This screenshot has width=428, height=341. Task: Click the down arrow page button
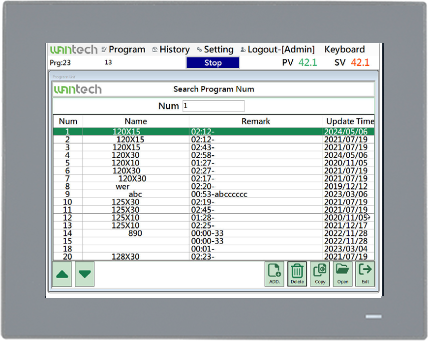(85, 274)
